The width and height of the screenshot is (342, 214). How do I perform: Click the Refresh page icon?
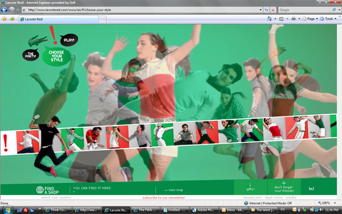[x=267, y=10]
